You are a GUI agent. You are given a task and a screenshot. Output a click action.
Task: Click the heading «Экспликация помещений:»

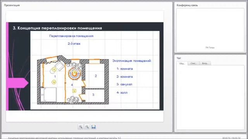coord(132,61)
